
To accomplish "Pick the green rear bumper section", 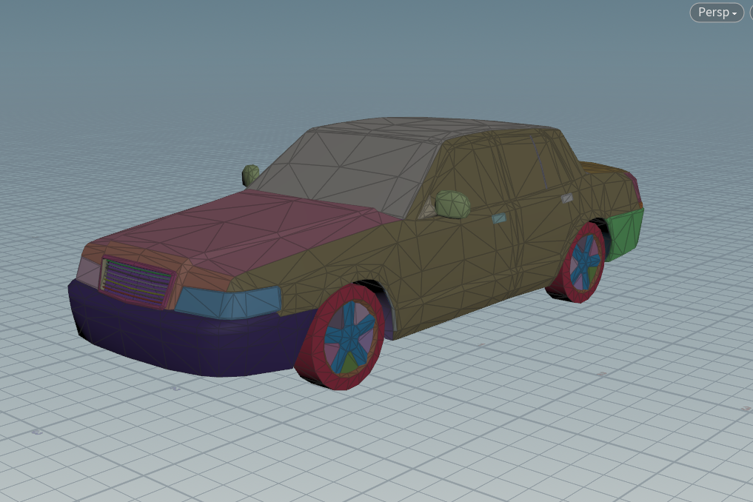I will point(626,232).
